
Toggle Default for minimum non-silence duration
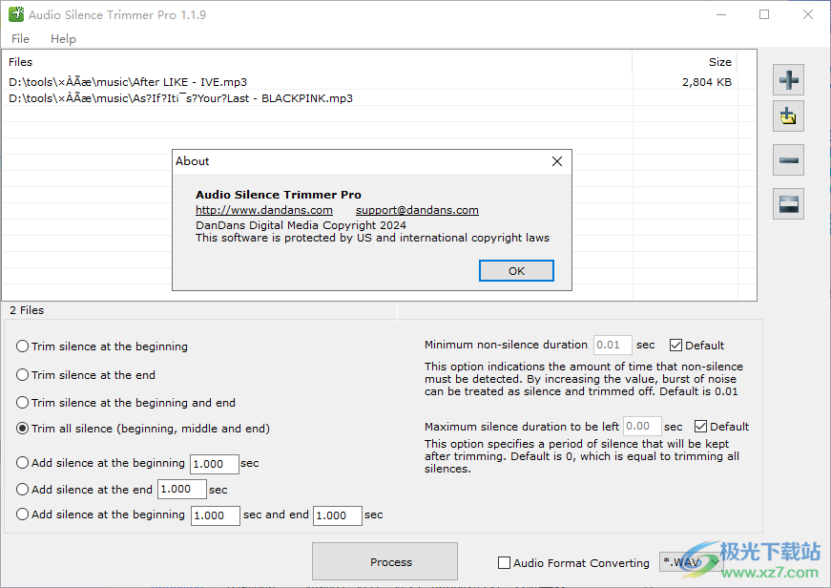point(676,346)
